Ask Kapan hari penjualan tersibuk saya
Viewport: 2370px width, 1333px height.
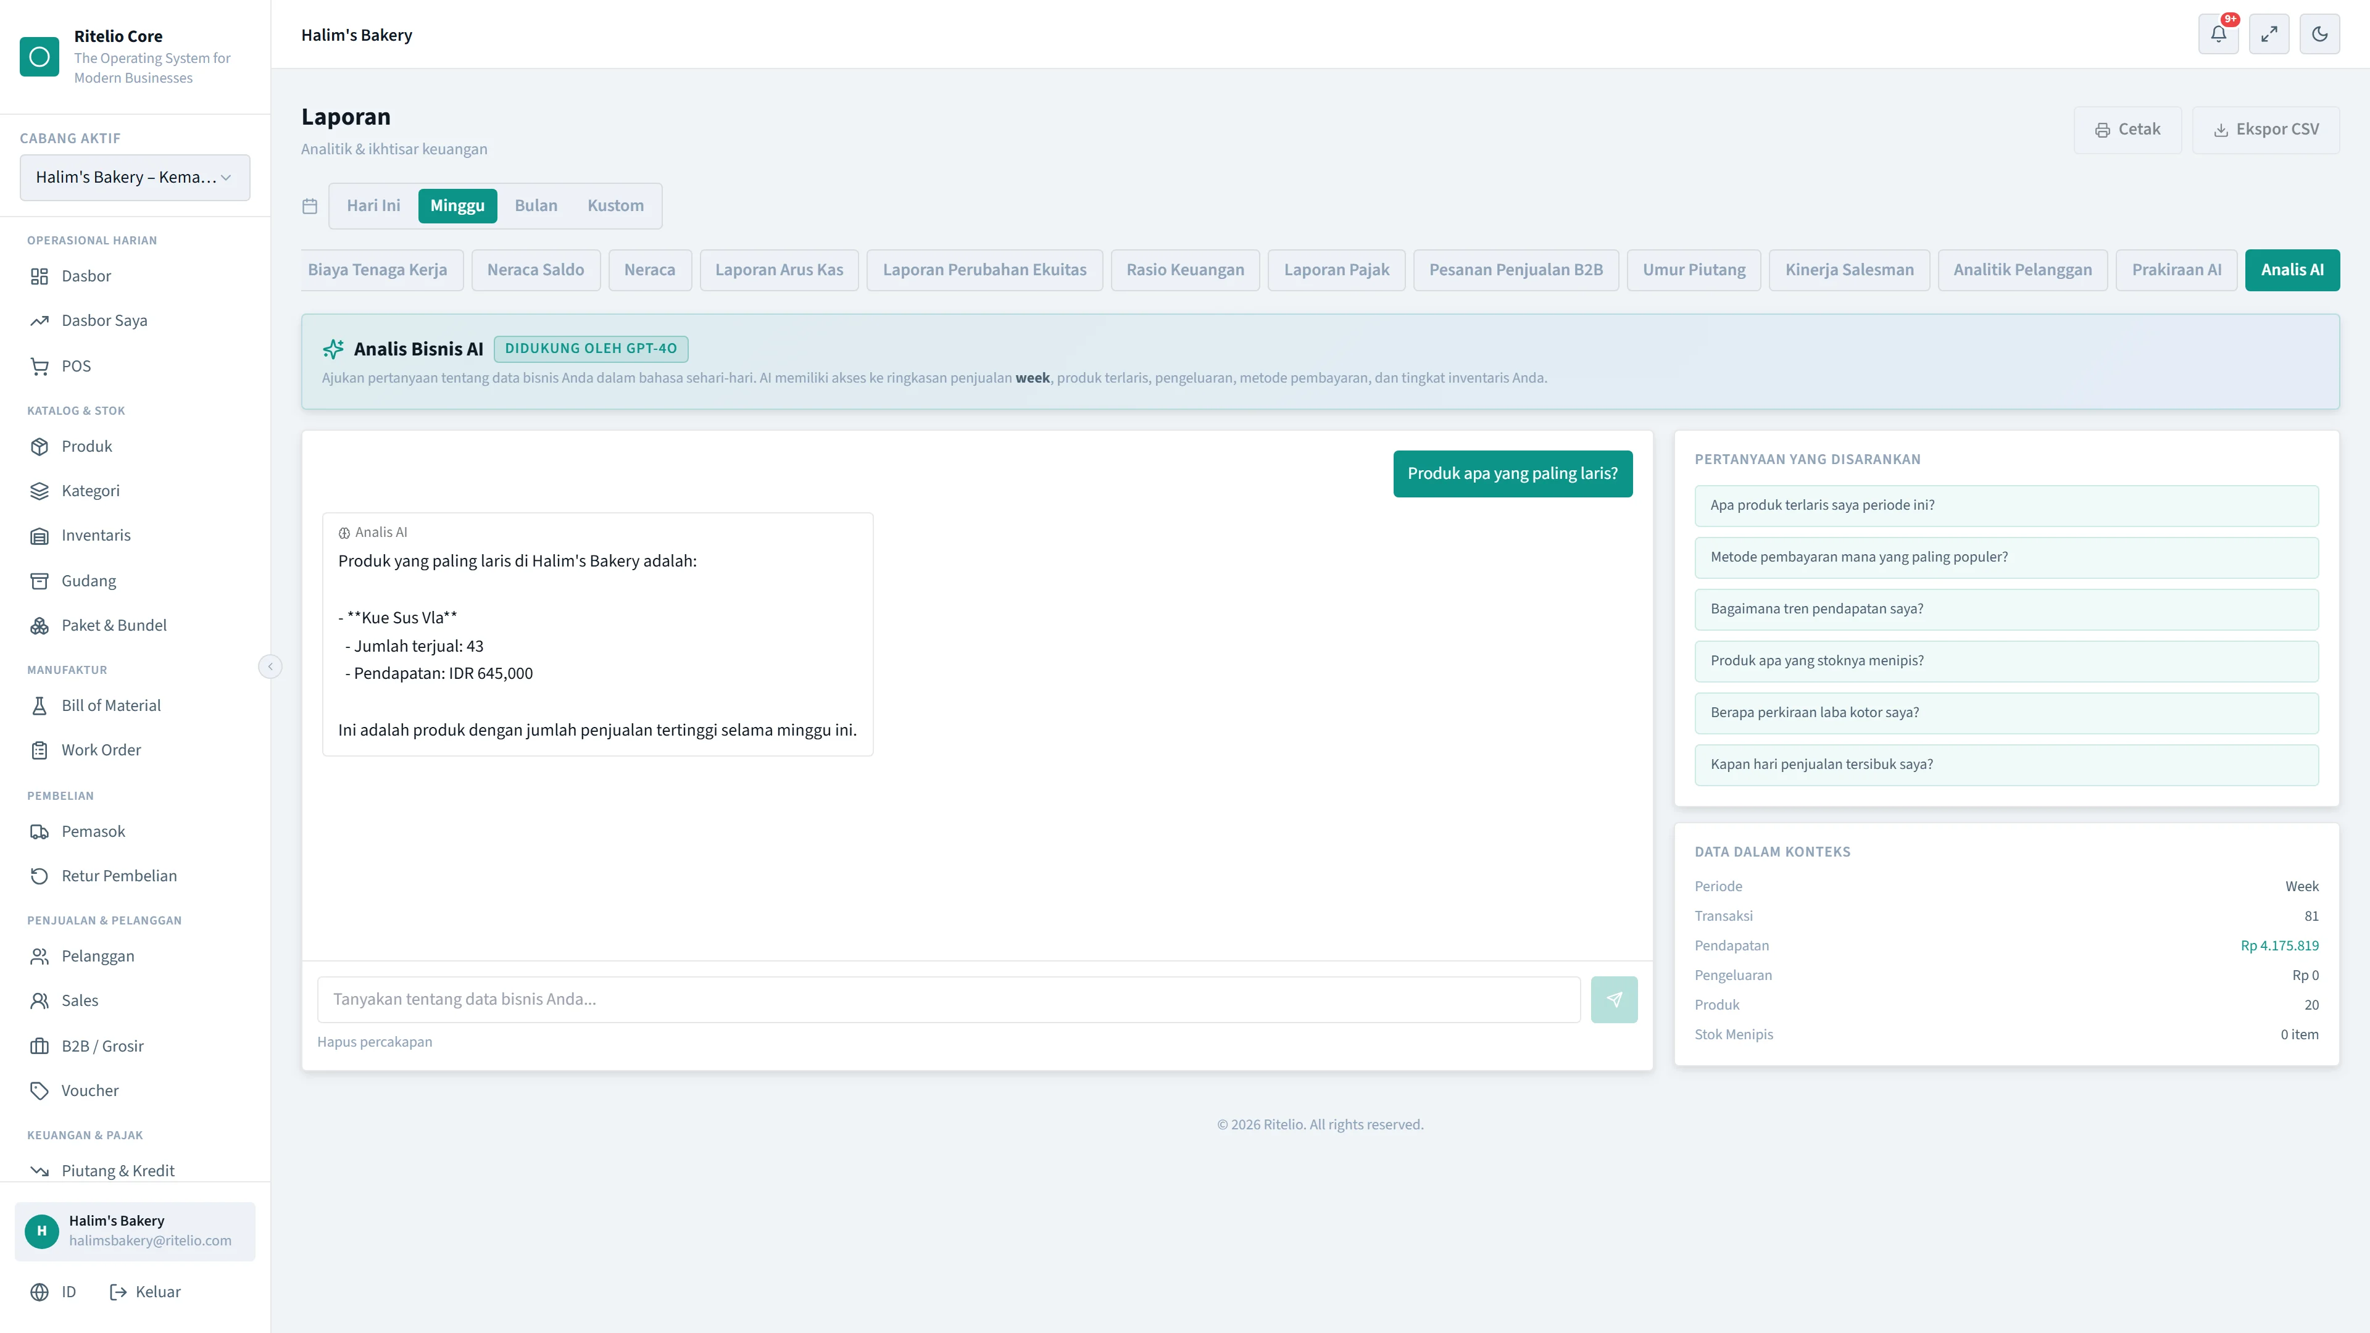coord(2006,765)
